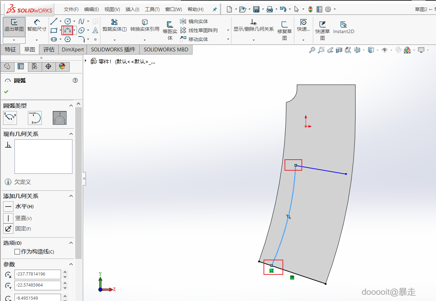This screenshot has height=301, width=436.
Task: Click the Mirror Entities (镜向实体) tool
Action: coord(194,21)
